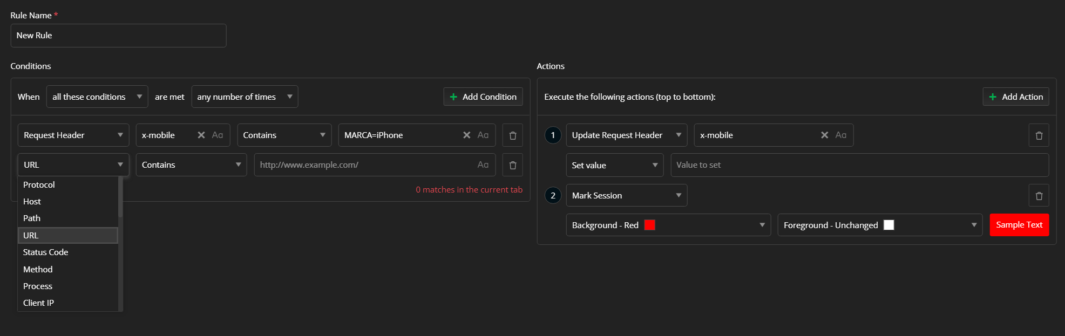The width and height of the screenshot is (1065, 336).
Task: Toggle match case on action x-mobile header
Action: point(841,135)
